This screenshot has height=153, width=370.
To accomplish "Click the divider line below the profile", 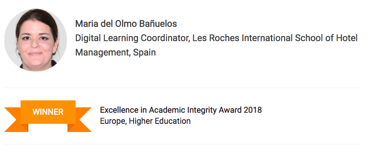I will pyautogui.click(x=182, y=88).
